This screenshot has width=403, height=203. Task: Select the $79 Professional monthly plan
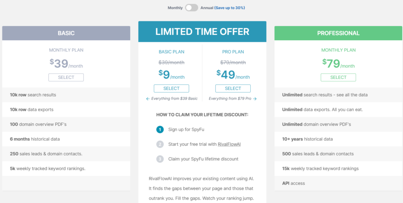pyautogui.click(x=338, y=78)
